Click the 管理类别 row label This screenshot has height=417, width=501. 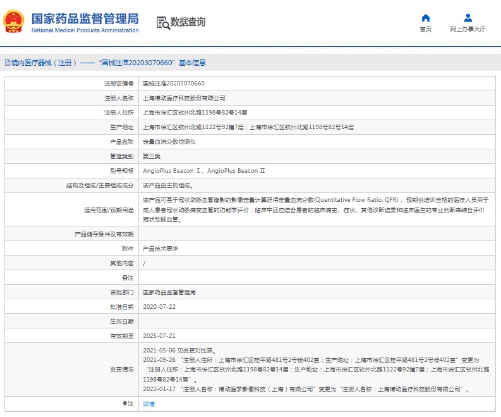(x=122, y=156)
